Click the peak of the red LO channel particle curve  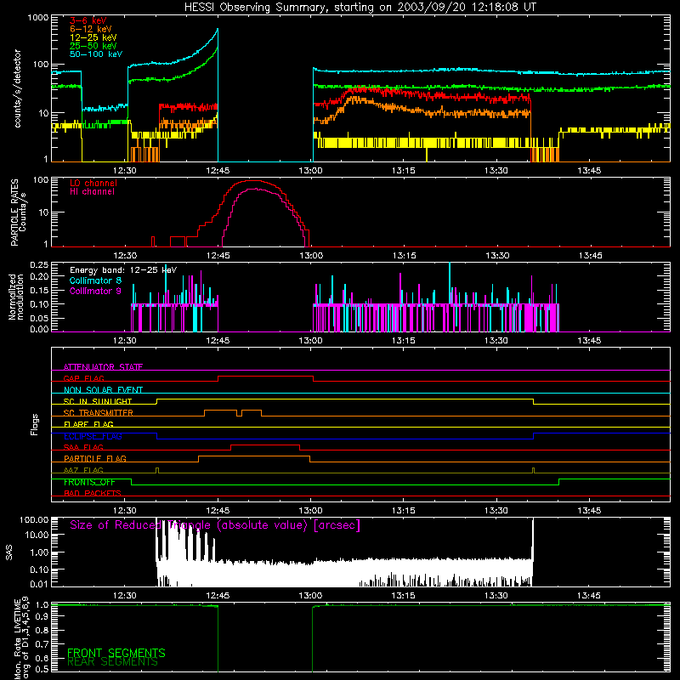click(x=252, y=180)
